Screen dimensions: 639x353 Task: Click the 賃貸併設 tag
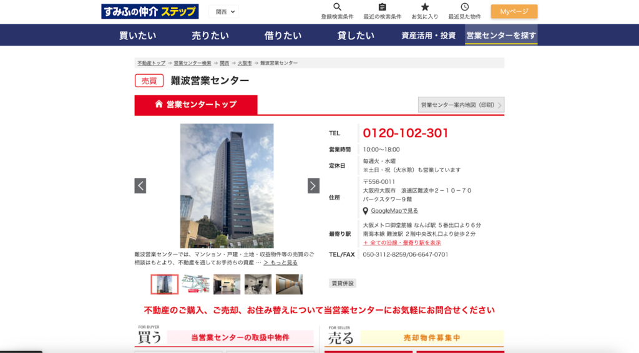coord(343,283)
